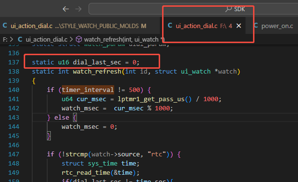Open the power_on.c tab

(277, 26)
